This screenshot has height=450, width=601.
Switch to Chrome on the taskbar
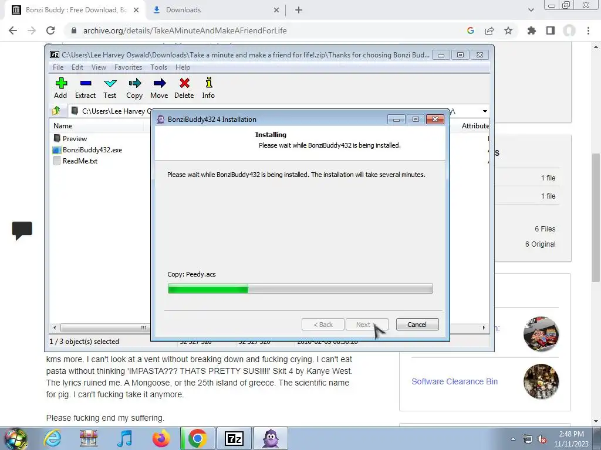[197, 438]
